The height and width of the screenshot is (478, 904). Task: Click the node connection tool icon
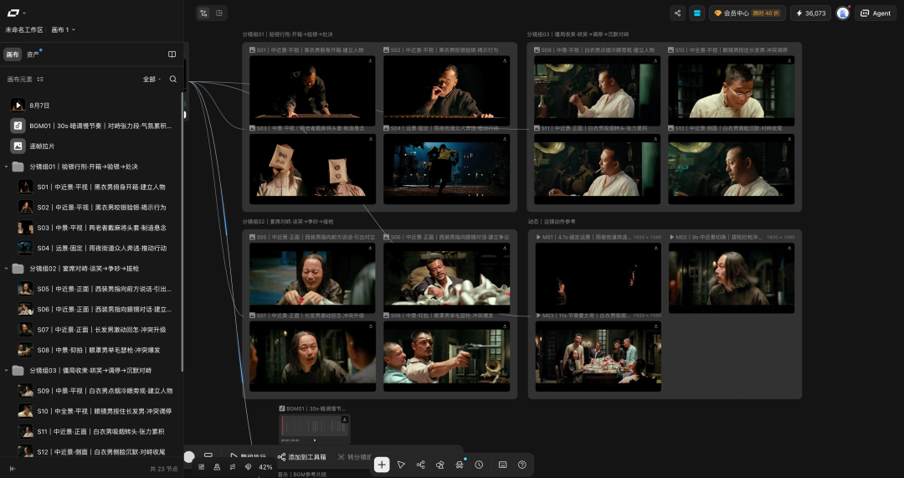tap(420, 465)
